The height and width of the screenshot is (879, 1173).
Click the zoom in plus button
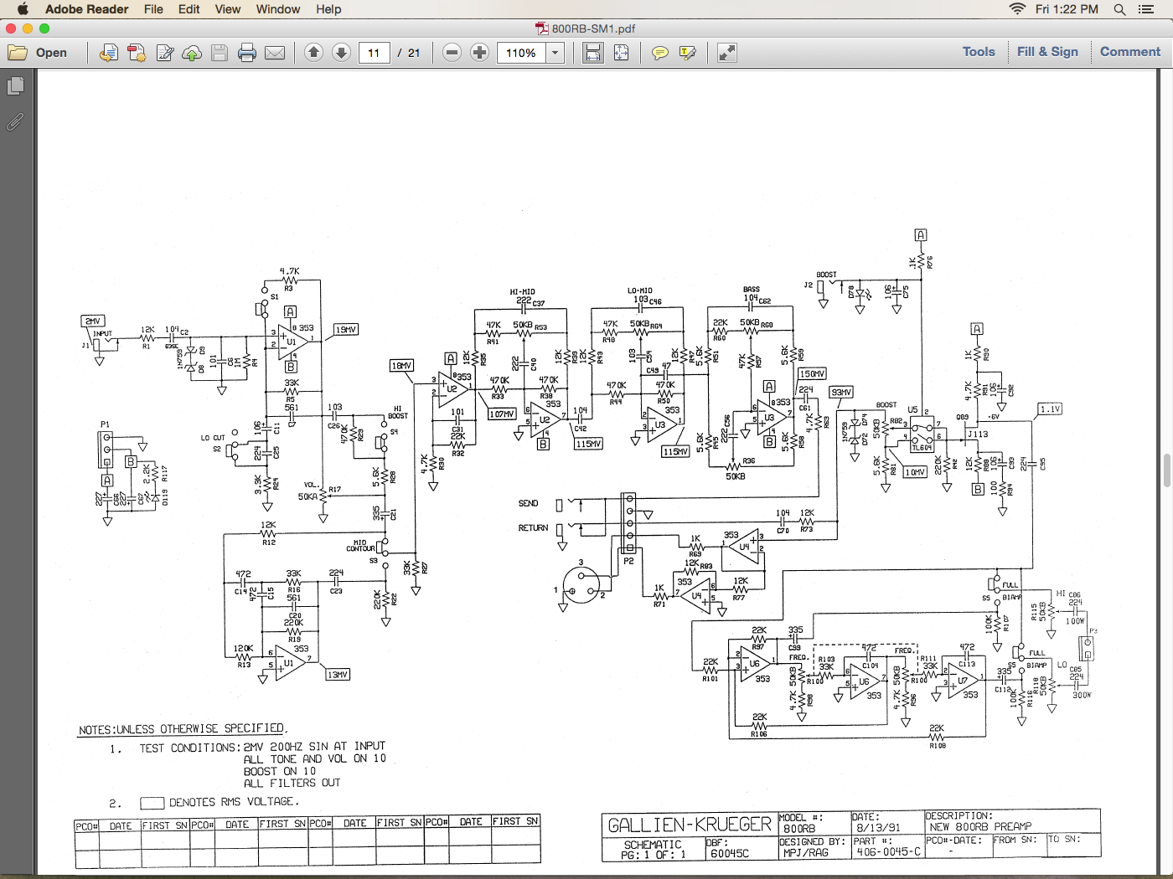pos(479,53)
